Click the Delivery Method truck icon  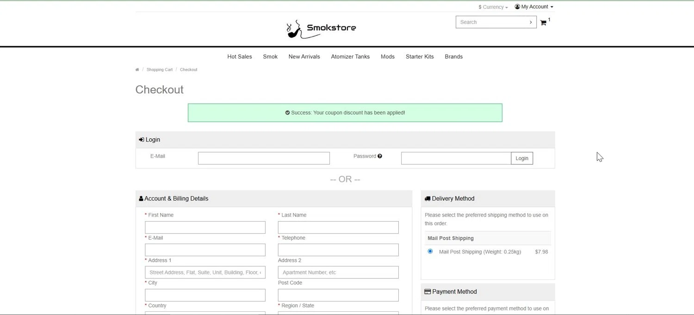click(428, 199)
